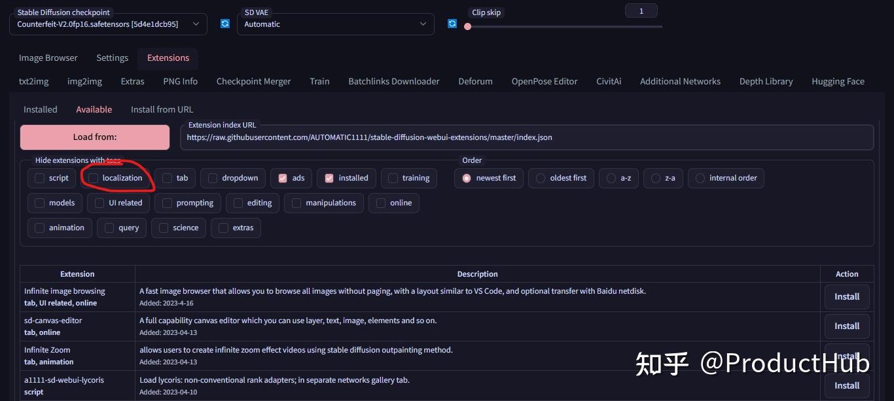Refresh the Stable Diffusion checkpoint list
894x401 pixels.
pos(225,24)
